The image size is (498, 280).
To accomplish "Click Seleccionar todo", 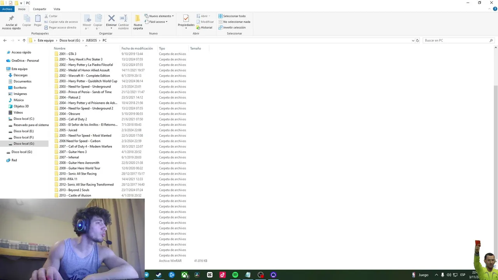I will point(232,16).
